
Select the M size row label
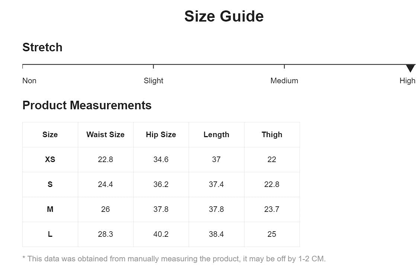point(50,209)
